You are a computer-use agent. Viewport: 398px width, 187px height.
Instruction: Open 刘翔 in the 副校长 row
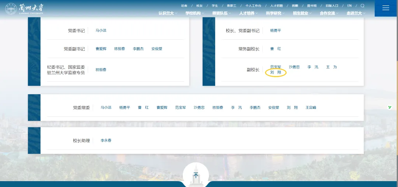tap(276, 73)
